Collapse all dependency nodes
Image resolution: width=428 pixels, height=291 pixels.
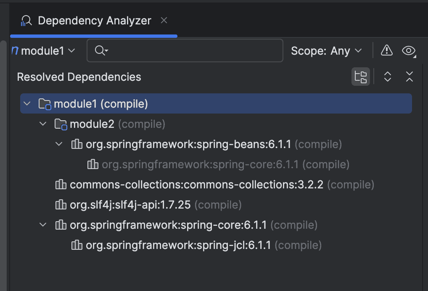[410, 77]
